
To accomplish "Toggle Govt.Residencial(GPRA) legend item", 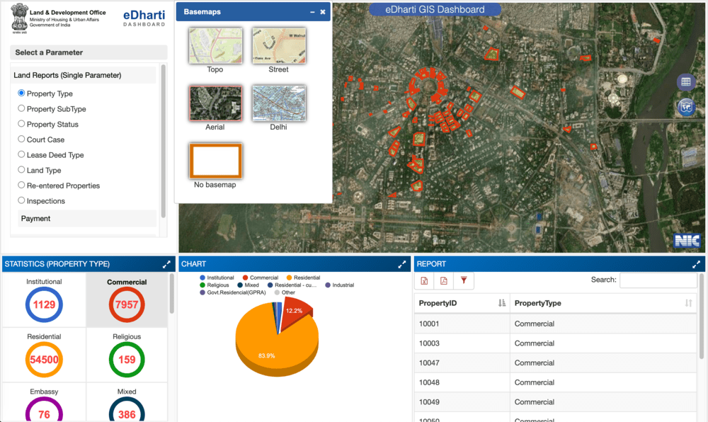I will [232, 292].
